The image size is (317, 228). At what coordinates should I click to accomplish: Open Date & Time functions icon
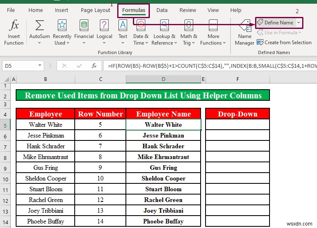[141, 25]
